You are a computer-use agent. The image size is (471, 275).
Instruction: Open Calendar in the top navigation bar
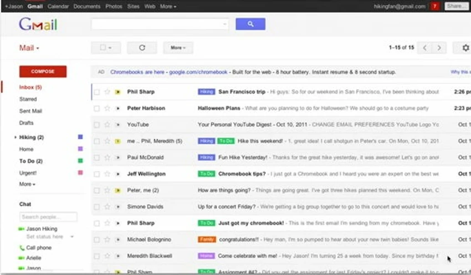pyautogui.click(x=58, y=6)
